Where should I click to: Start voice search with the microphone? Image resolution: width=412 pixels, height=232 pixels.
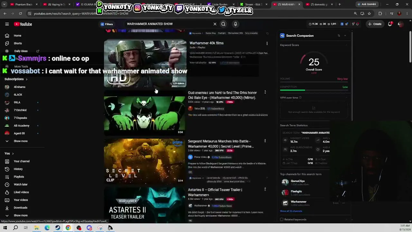235,24
